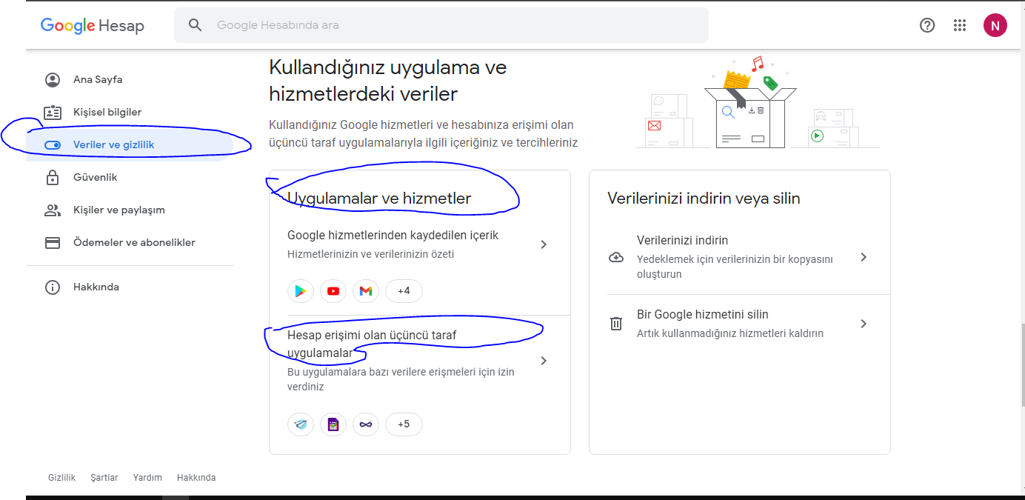Click the cloud download icon
1025x500 pixels.
(x=616, y=258)
